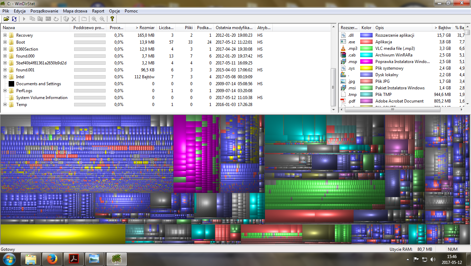Open the Raport menu

(x=98, y=11)
